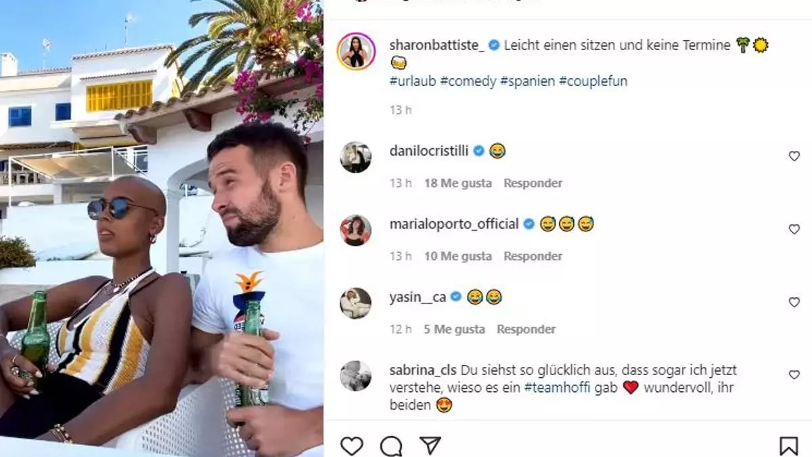Open comment bubble icon below post

[391, 445]
